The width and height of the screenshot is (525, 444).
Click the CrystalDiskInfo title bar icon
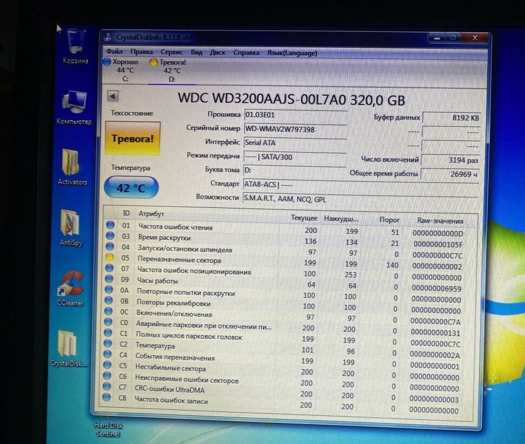[x=108, y=37]
